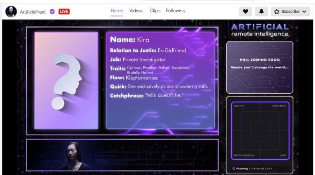
Task: Select the Poll Coming Soon panel
Action: pyautogui.click(x=259, y=67)
